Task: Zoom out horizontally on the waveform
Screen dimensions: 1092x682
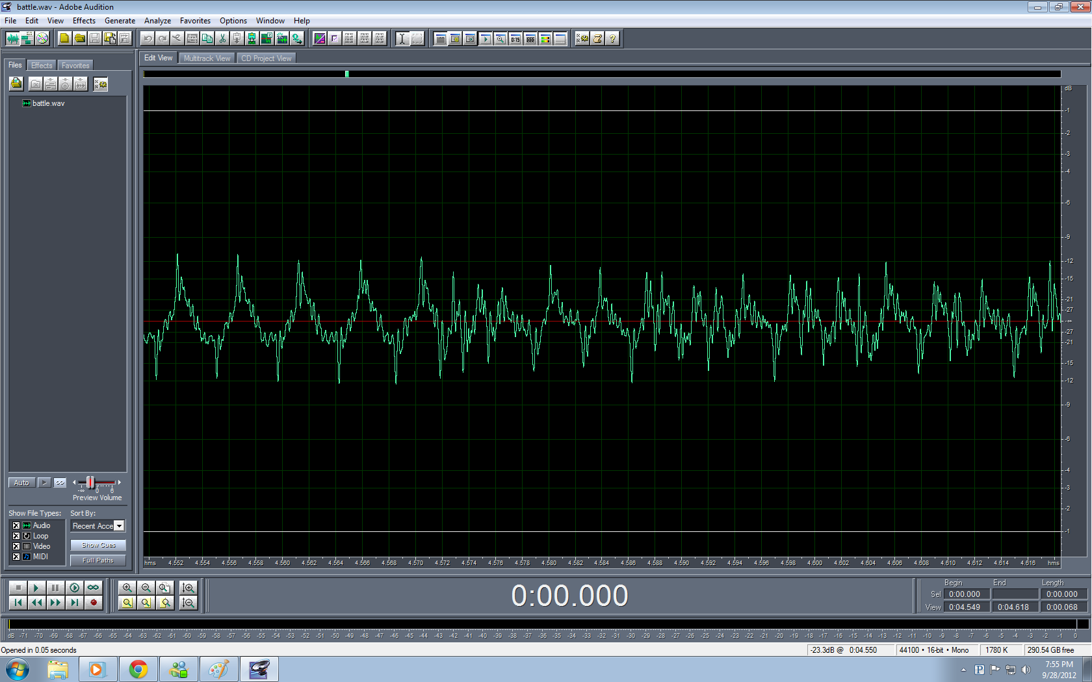Action: click(x=146, y=588)
